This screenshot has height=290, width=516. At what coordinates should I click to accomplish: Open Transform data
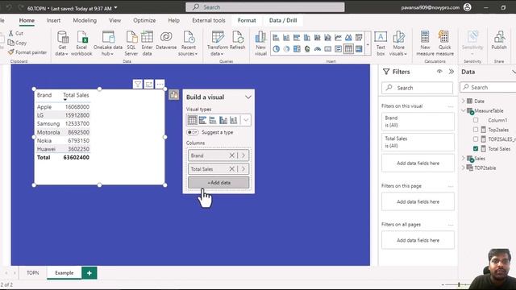pyautogui.click(x=217, y=43)
